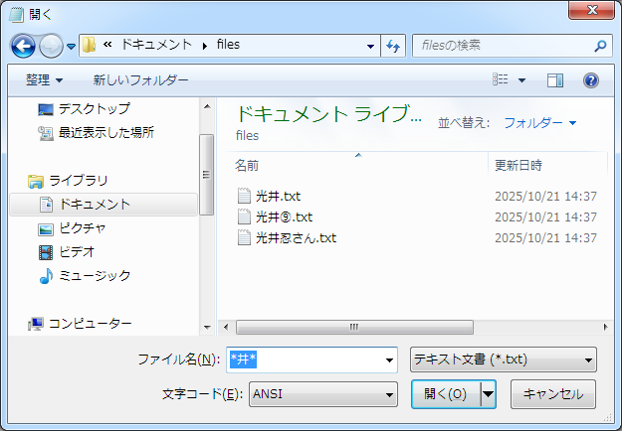Click the horizontal scrollbar thumb in file list
This screenshot has height=431, width=622.
point(354,328)
